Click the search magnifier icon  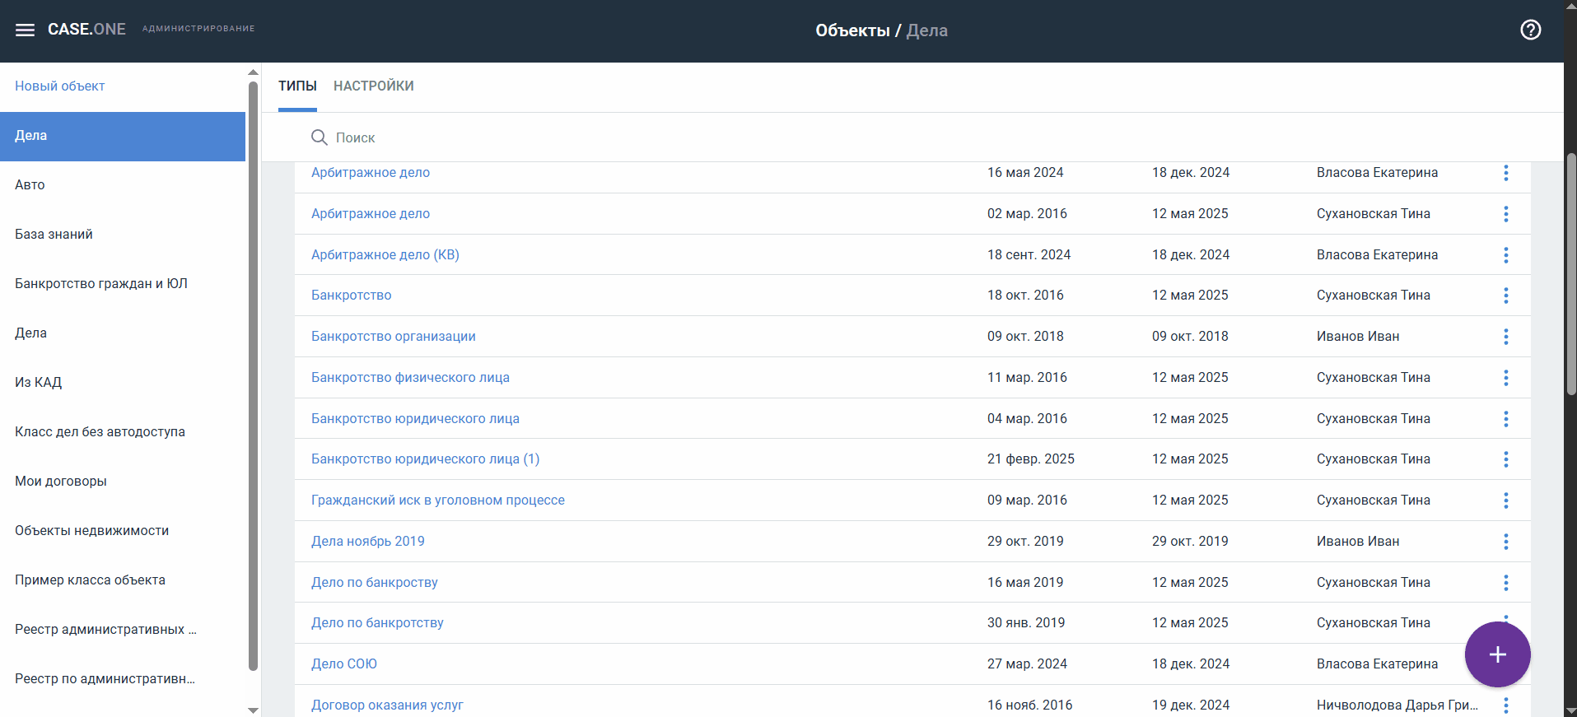pos(320,137)
